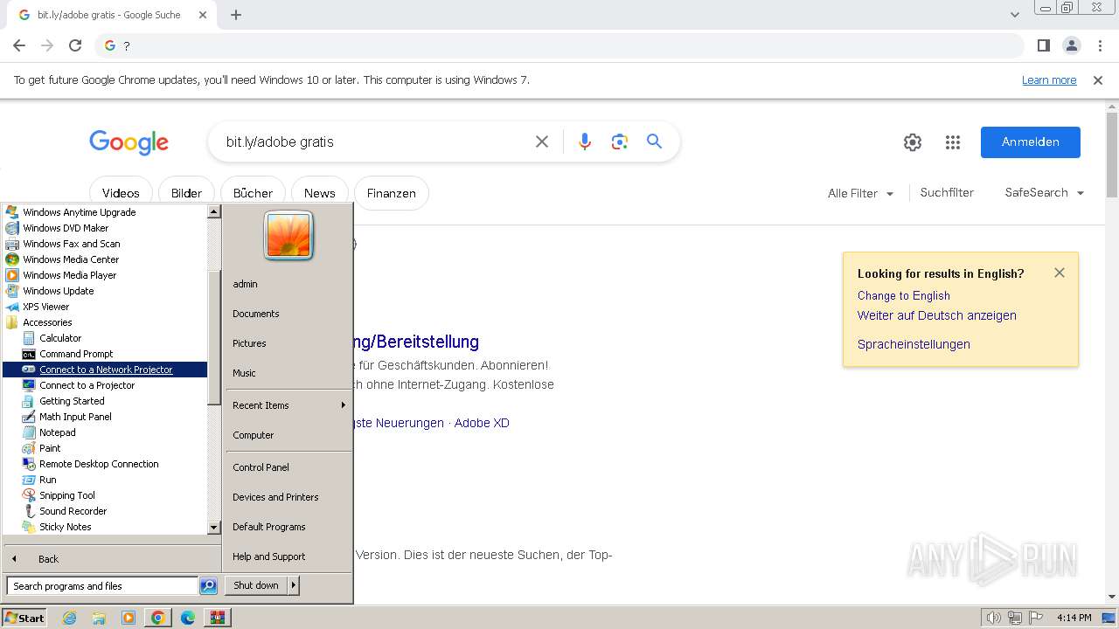
Task: Start voice search with microphone icon
Action: click(585, 142)
